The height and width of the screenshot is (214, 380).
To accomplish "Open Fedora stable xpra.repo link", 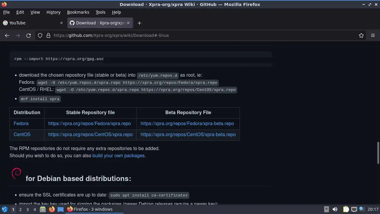I will 89,124.
